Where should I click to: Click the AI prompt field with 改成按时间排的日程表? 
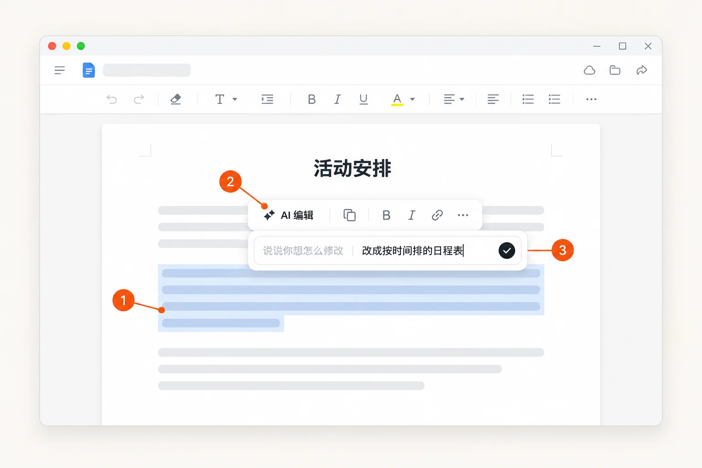click(x=388, y=250)
